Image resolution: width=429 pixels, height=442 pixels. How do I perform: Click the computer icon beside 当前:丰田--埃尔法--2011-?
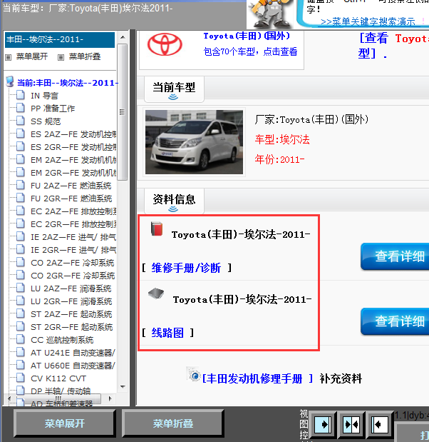pos(10,81)
